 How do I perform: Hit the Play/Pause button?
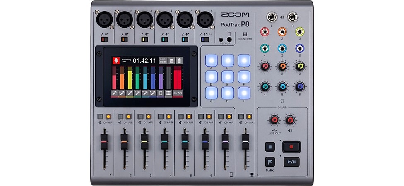point(291,162)
